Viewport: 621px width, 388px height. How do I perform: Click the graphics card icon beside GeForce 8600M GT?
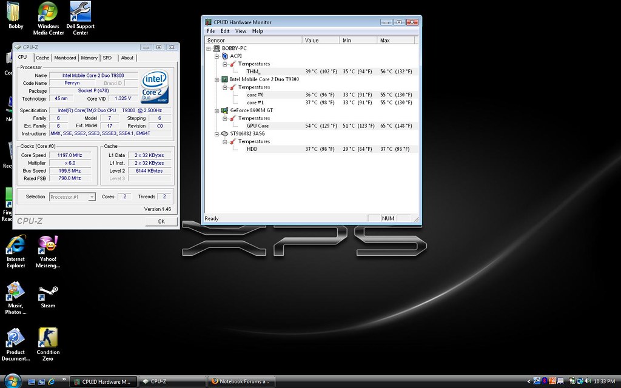coord(224,110)
